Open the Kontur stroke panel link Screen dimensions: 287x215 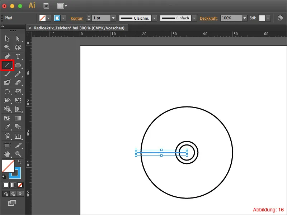[77, 18]
